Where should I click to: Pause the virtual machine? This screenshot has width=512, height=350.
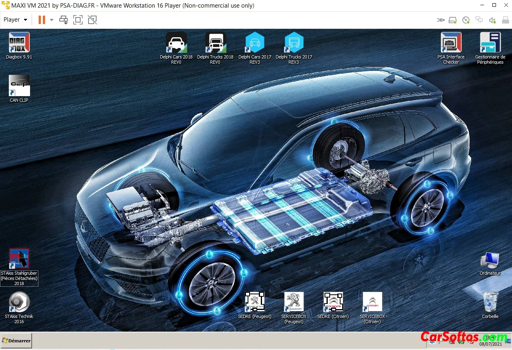[x=42, y=20]
